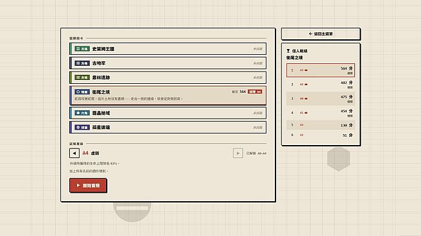This screenshot has height=236, width=421.
Task: Click the 475 score in the rank 3 row
Action: 343,97
